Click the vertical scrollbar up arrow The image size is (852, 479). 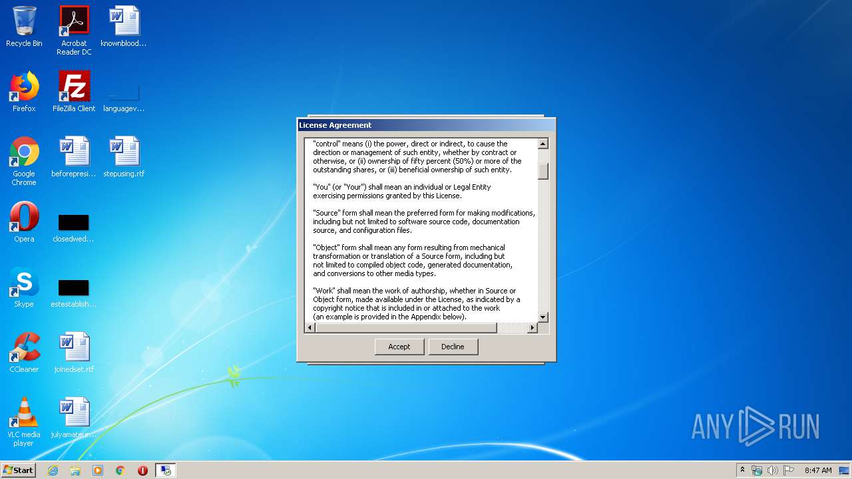tap(543, 144)
